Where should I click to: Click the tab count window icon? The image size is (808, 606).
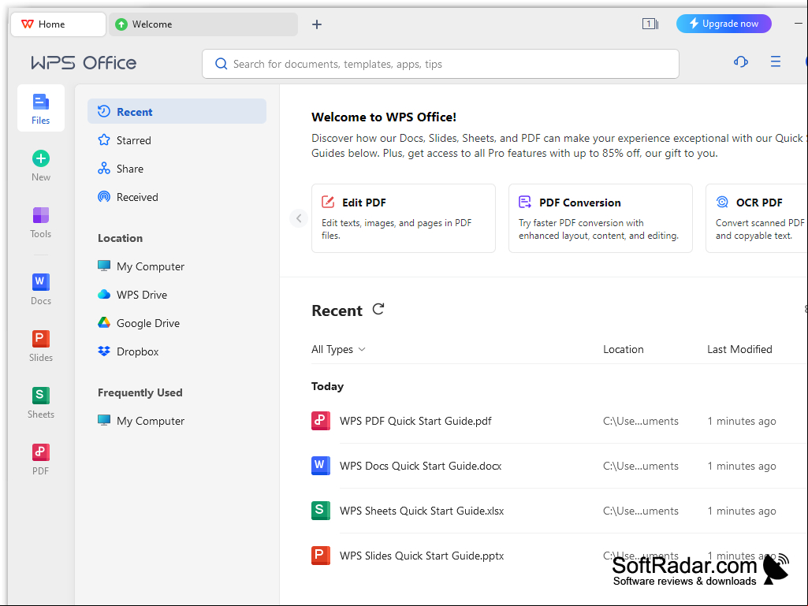click(x=650, y=24)
